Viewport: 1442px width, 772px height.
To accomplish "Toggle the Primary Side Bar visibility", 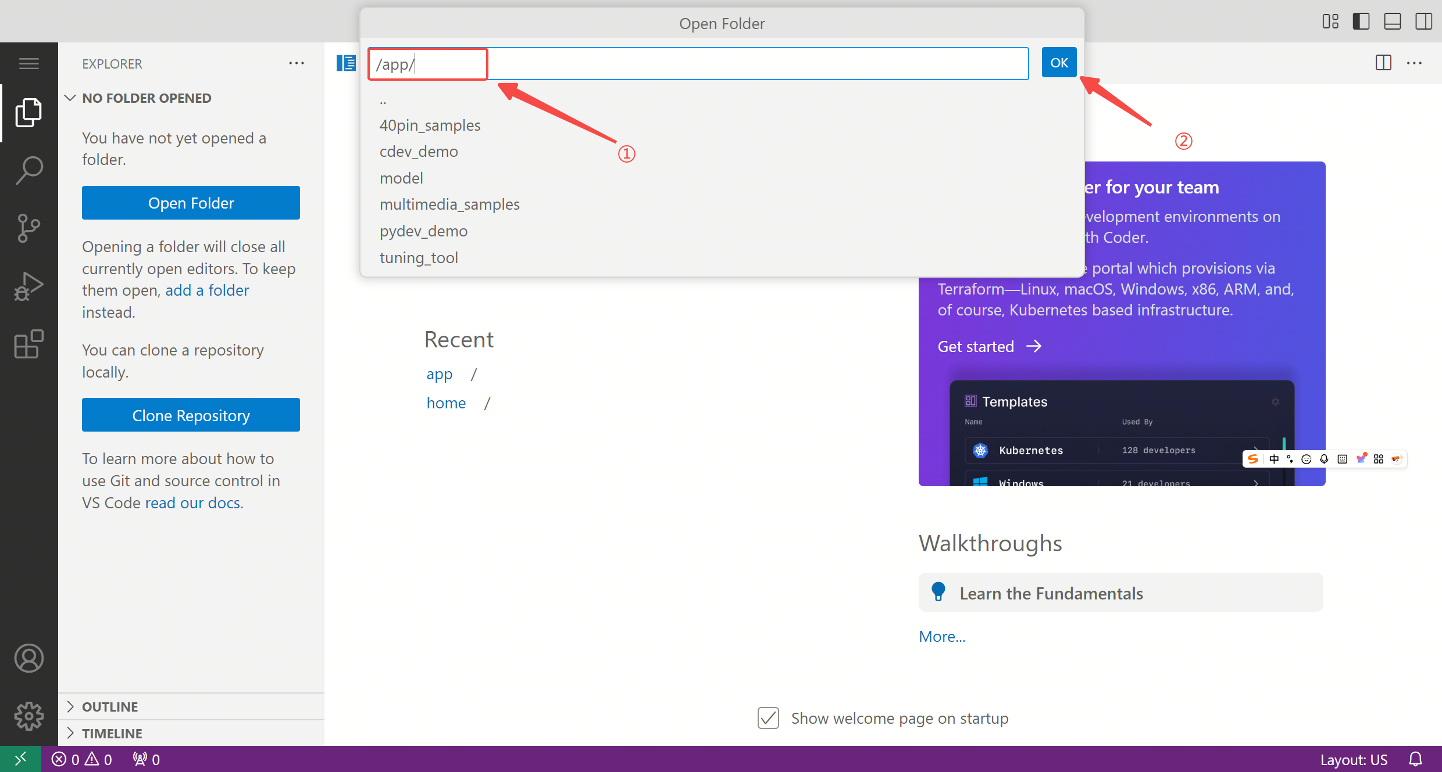I will coord(1361,21).
